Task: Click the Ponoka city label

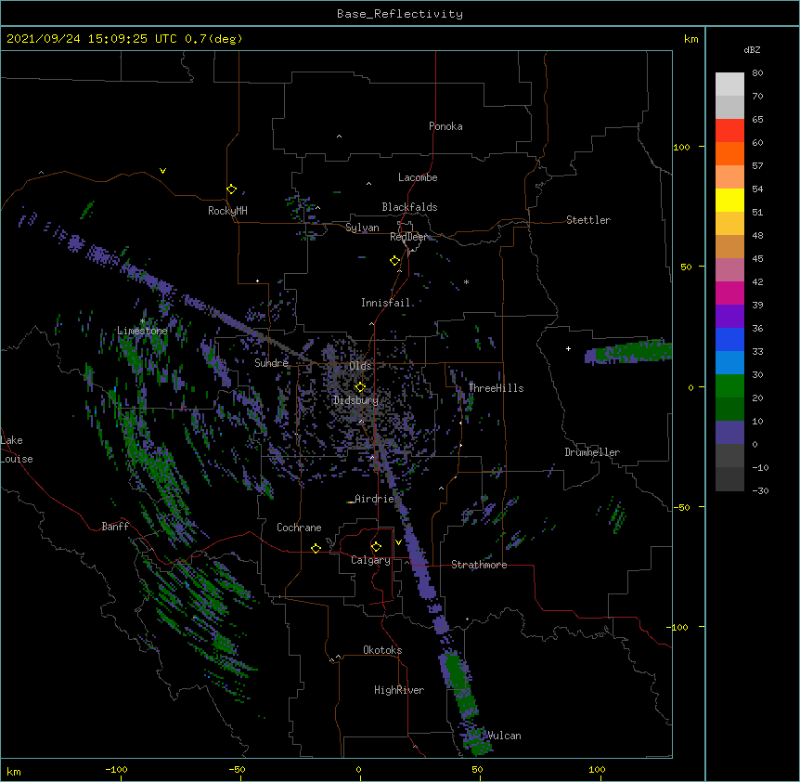Action: (x=445, y=126)
